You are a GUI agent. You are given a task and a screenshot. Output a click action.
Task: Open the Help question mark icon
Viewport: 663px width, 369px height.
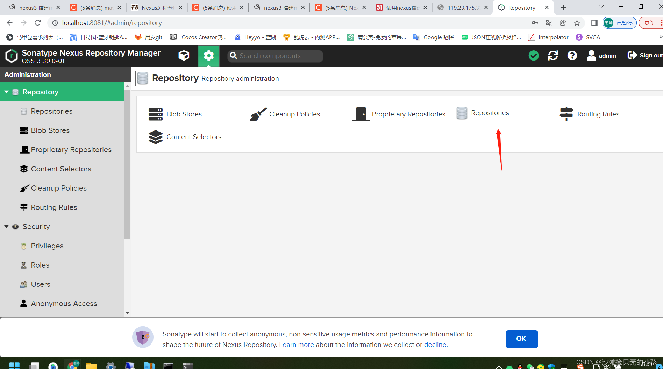pos(572,56)
